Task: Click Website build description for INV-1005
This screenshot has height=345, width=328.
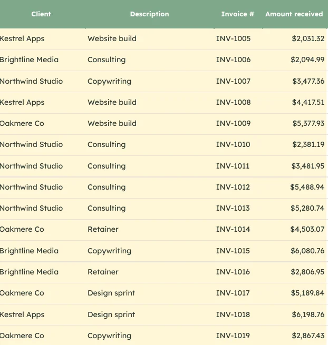Action: click(x=112, y=38)
